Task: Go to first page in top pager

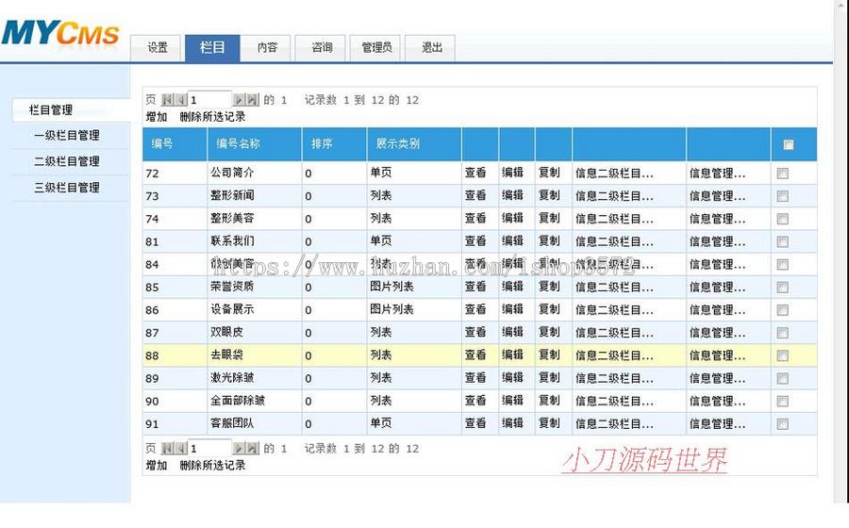Action: [x=168, y=100]
